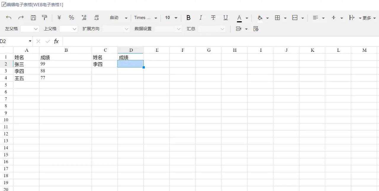Click the edit icon beside 编辑电子表格 title
Screen dimensions: 379x191
point(4,4)
